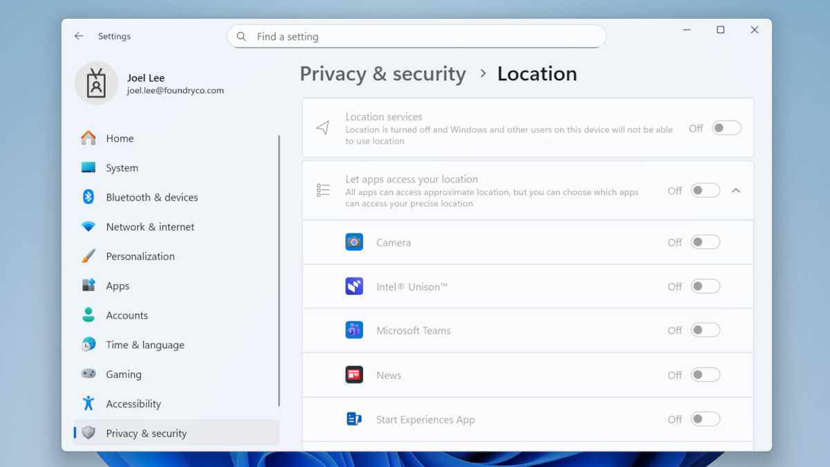Go back using the arrow button

(x=78, y=35)
